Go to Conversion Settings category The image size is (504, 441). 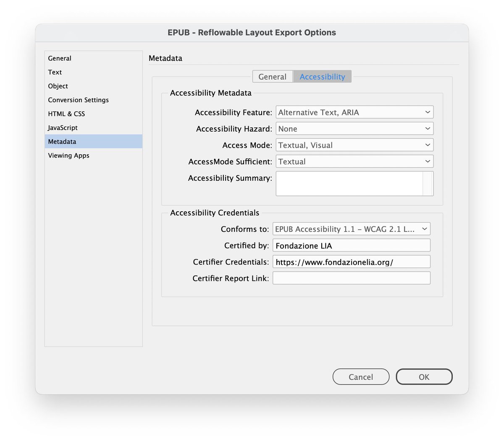(93, 100)
